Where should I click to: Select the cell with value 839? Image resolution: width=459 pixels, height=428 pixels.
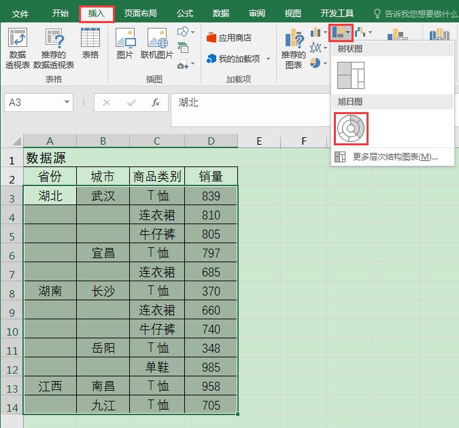tap(211, 196)
